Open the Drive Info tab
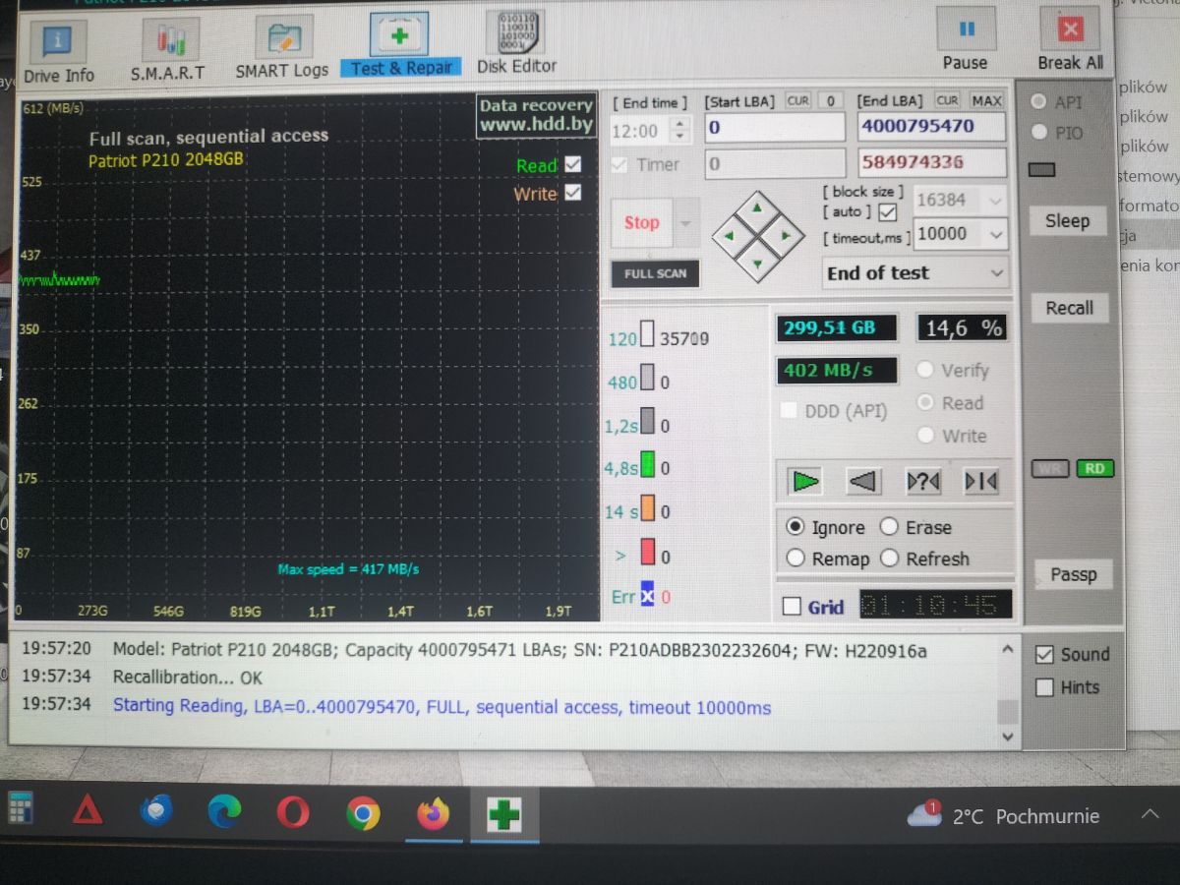1180x885 pixels. click(59, 52)
